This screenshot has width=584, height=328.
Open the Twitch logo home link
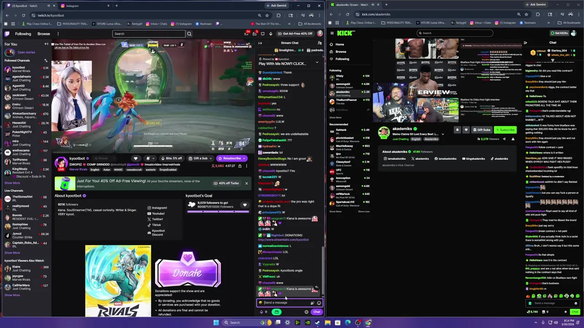(7, 33)
